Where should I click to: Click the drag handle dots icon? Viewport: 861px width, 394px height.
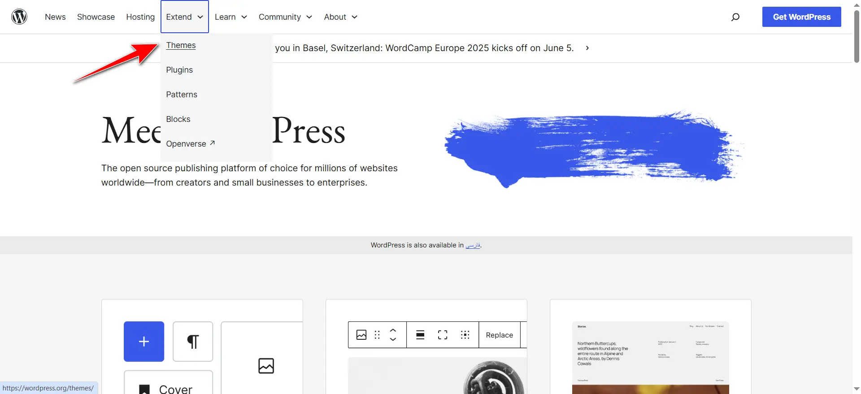click(377, 335)
